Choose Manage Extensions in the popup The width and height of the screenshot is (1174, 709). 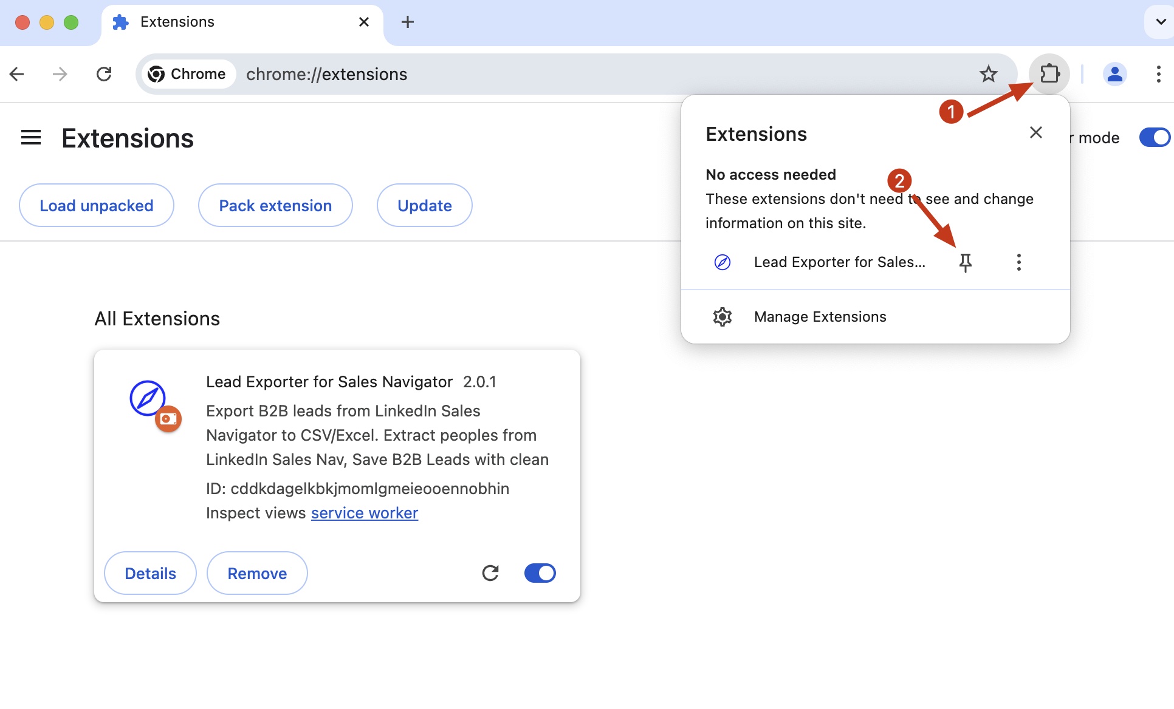tap(819, 316)
